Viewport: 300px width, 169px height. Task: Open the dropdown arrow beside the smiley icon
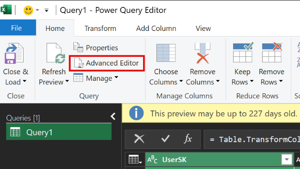pyautogui.click(x=37, y=10)
